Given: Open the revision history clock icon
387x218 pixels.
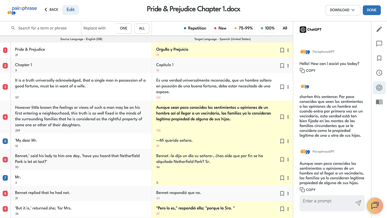Looking at the screenshot, I should pos(379,73).
